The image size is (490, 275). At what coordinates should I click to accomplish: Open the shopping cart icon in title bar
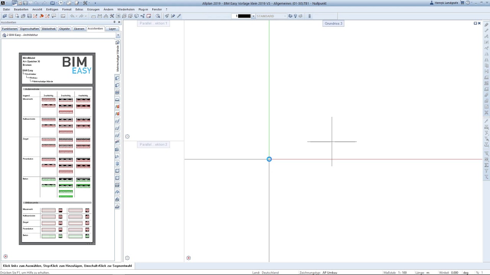click(x=462, y=3)
